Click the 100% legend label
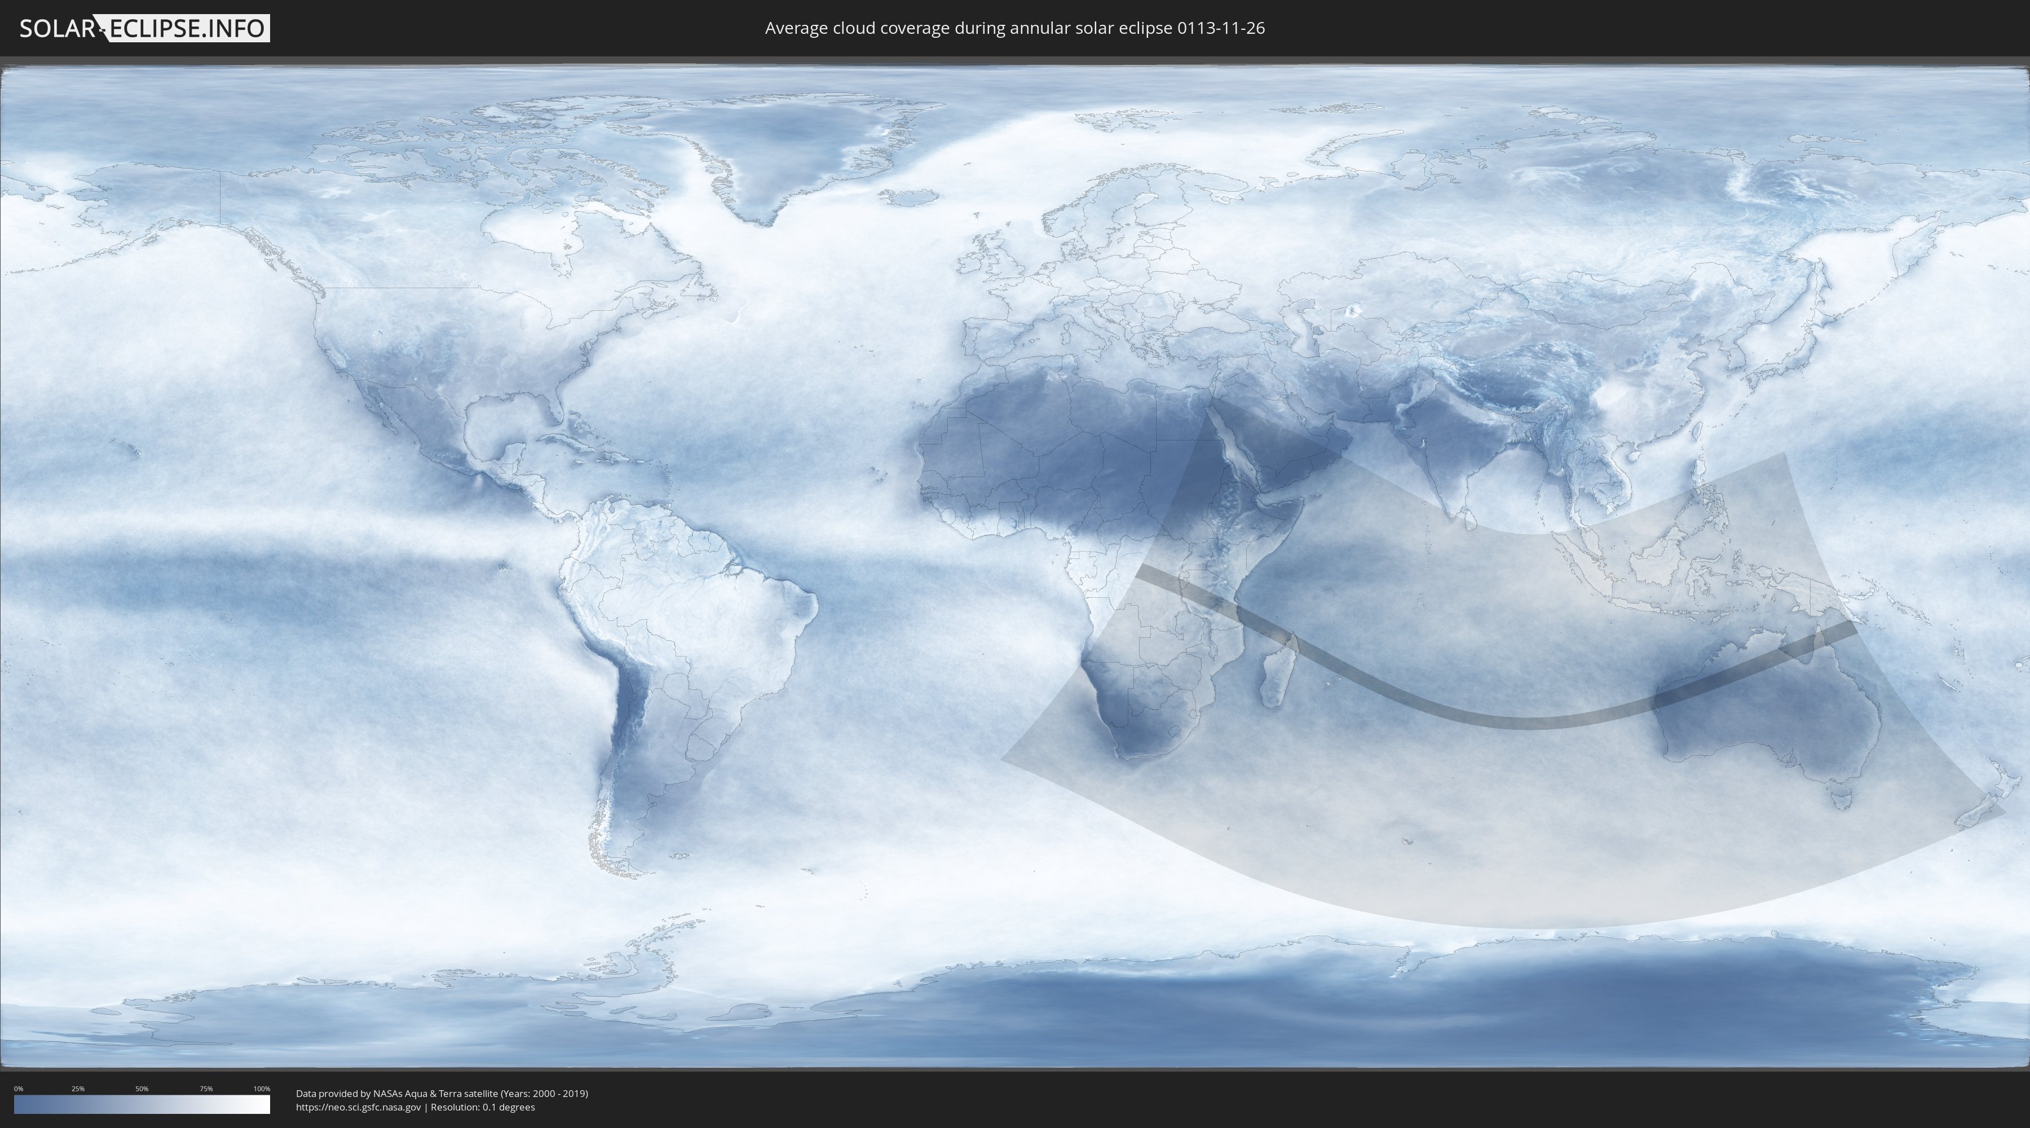The width and height of the screenshot is (2030, 1128). 262,1089
